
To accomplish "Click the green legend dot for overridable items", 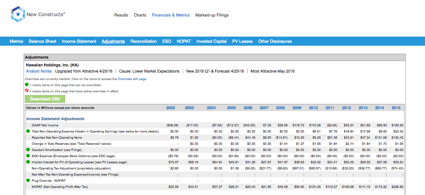I will tap(27, 85).
